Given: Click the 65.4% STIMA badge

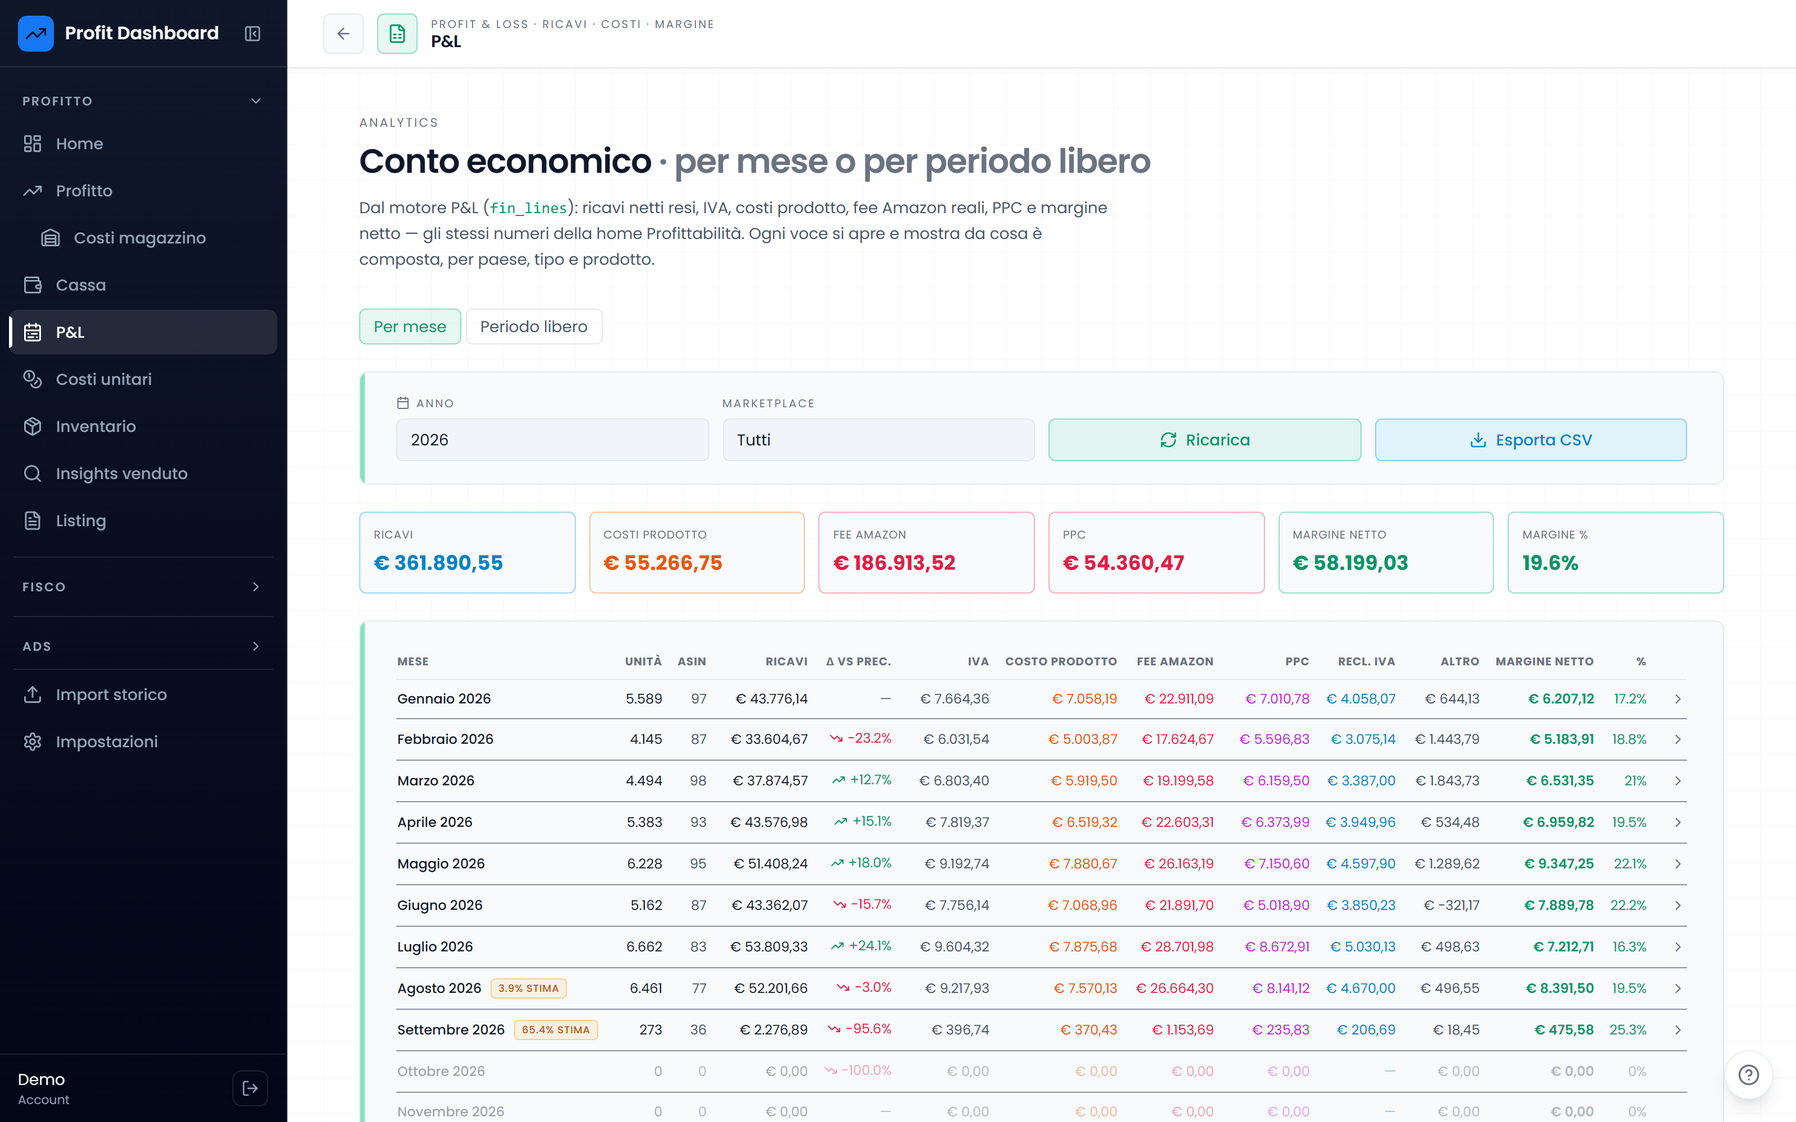Looking at the screenshot, I should tap(556, 1030).
